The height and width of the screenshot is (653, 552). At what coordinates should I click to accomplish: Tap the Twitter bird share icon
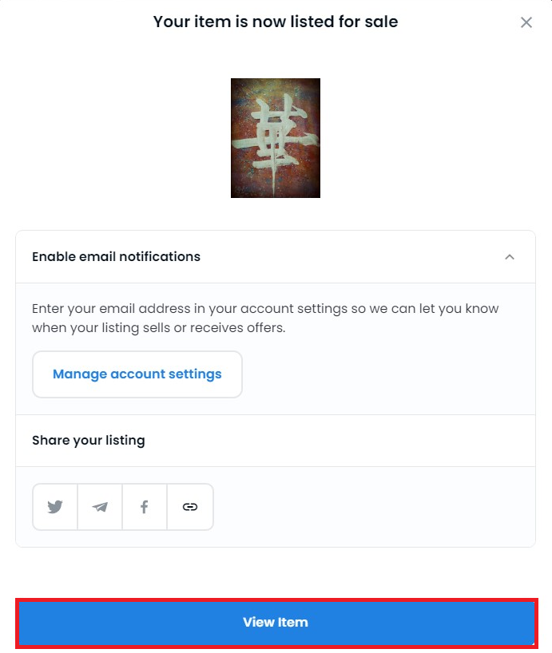pos(55,507)
